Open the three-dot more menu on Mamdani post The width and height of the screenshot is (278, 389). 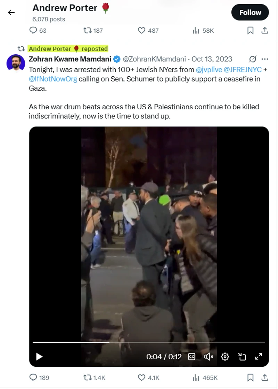tap(265, 59)
